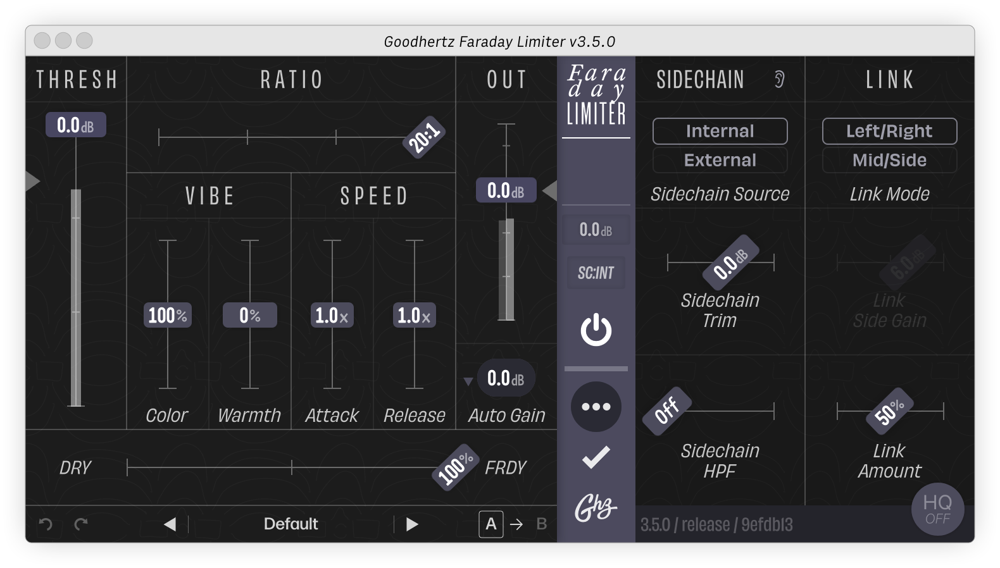Click the checkmark icon in center strip
Screen dimensions: 1000x568
pos(596,457)
